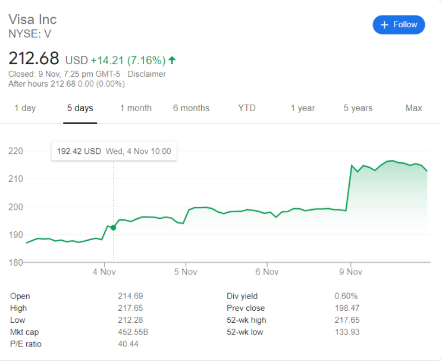Screen dimensions: 442x362
Task: Click the 192.42 USD chart tooltip
Action: 114,152
